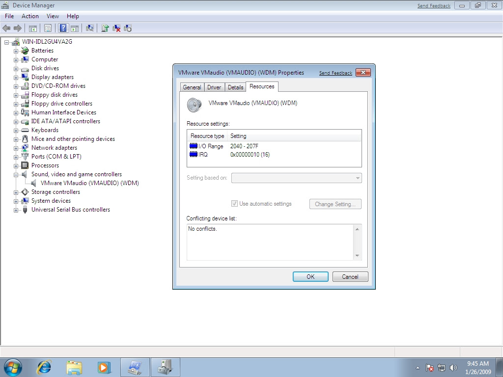Click Send Feedback link in Device Manager title bar
This screenshot has height=377, width=503.
tap(434, 6)
